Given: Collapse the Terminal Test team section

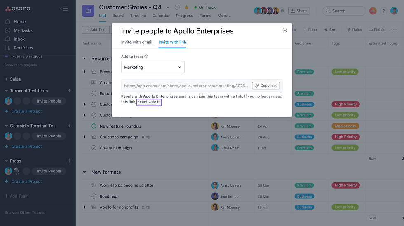Looking at the screenshot, I should click(x=7, y=91).
